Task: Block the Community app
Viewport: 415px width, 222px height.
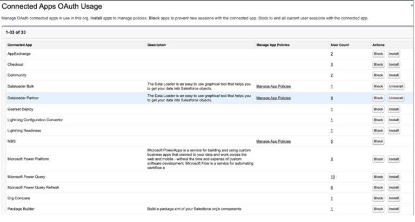Action: (378, 75)
